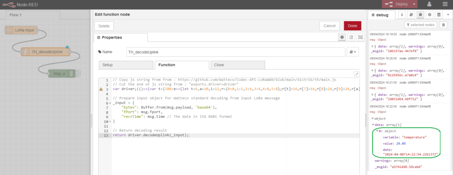
Task: Open the selected nodes filter button
Action: pyautogui.click(x=421, y=25)
